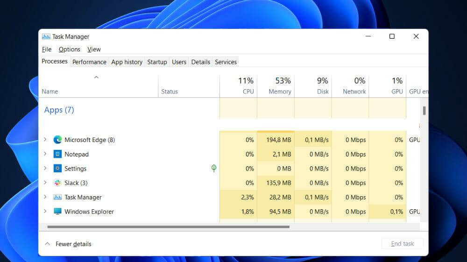Switch to the Details tab
The image size is (467, 262).
200,62
